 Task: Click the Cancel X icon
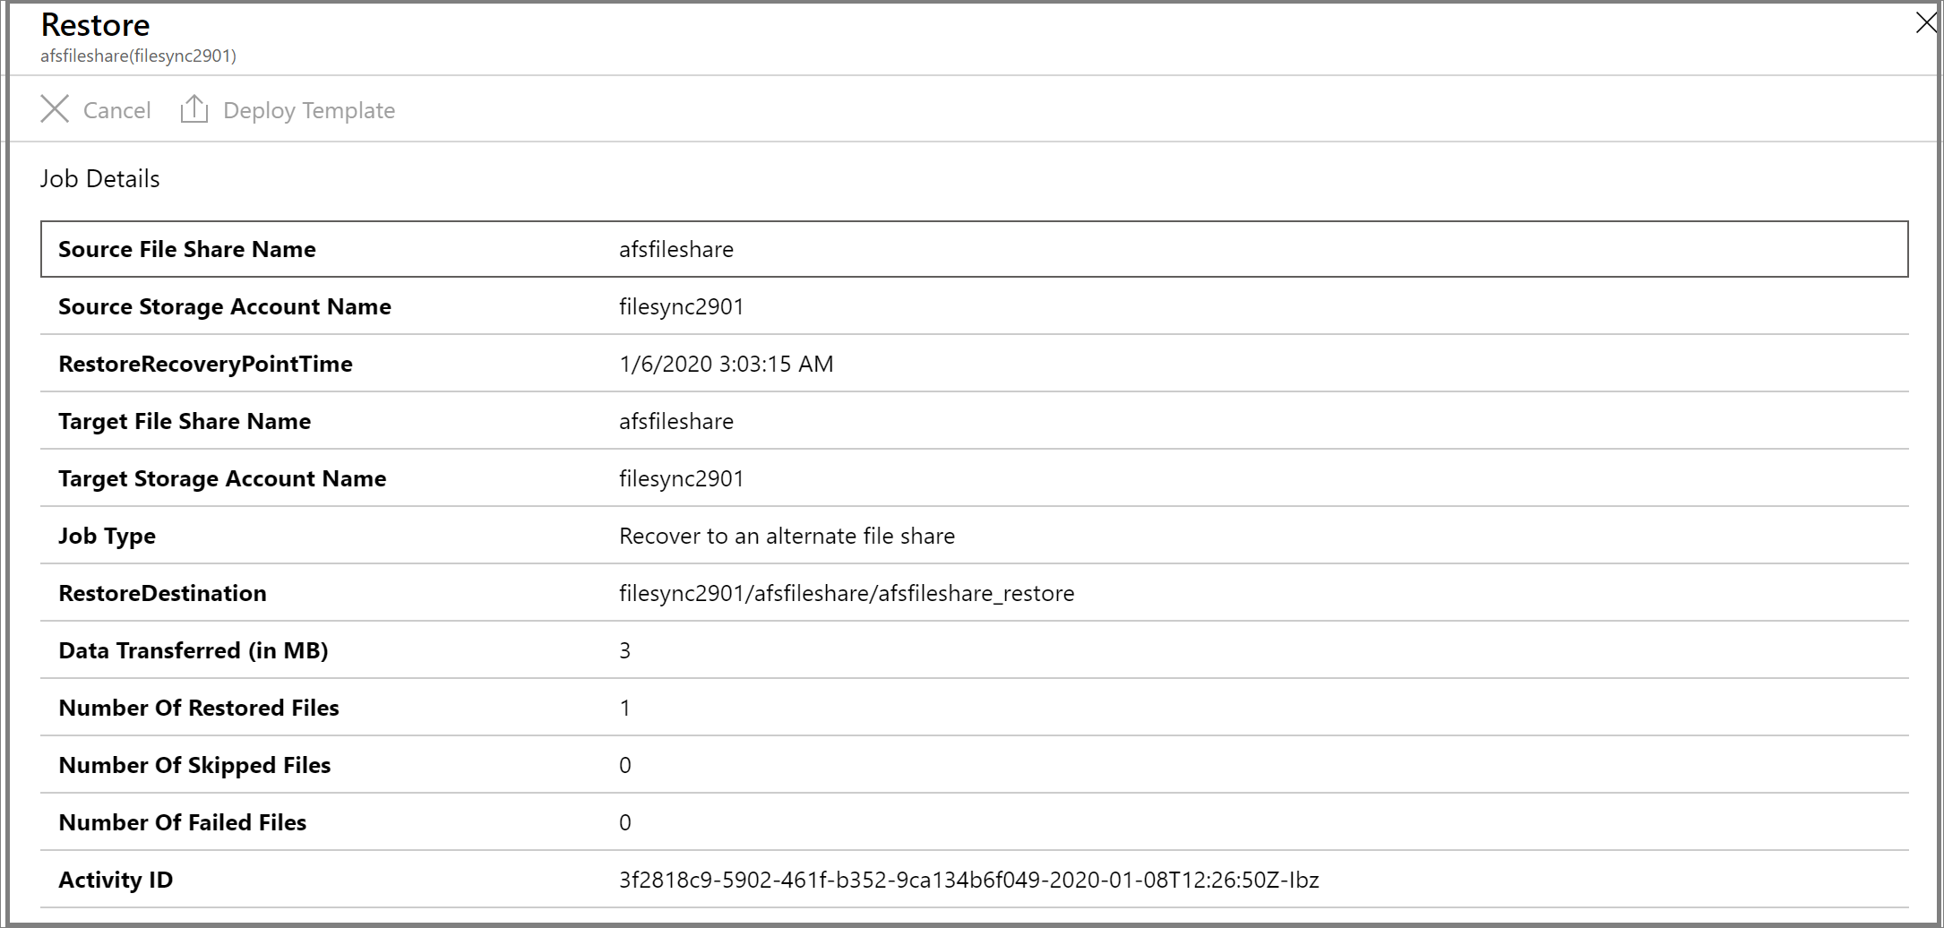[55, 109]
